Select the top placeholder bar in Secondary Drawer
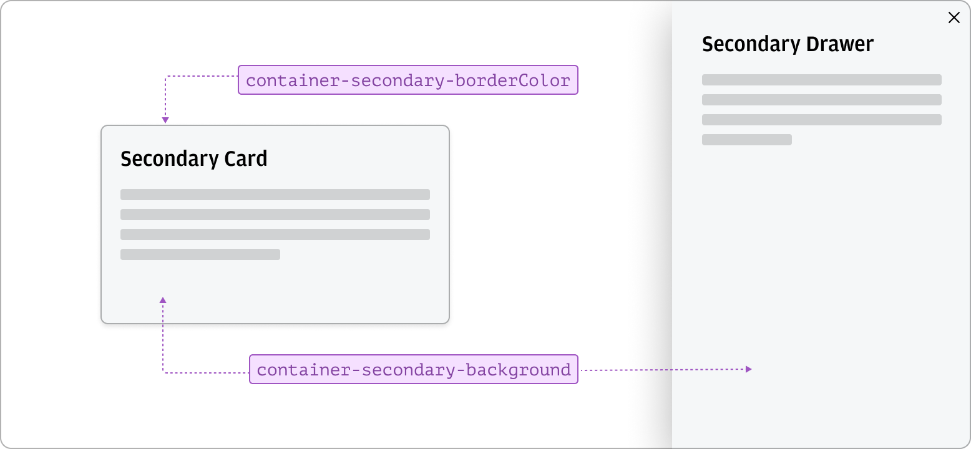 [821, 79]
